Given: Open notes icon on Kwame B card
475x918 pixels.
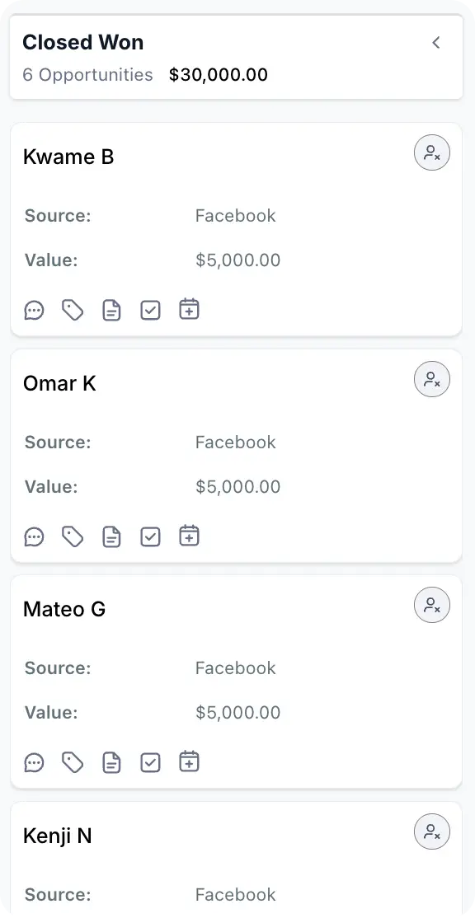Looking at the screenshot, I should (x=111, y=310).
